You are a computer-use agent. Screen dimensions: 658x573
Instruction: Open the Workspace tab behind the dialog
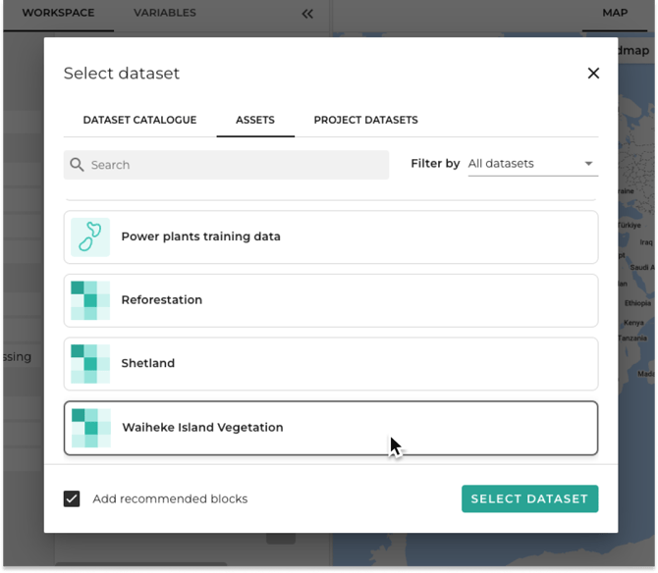pyautogui.click(x=58, y=13)
